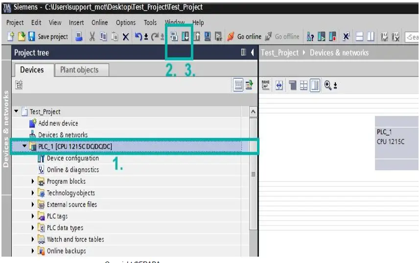
Task: Click the Compile icon in toolbar
Action: tap(174, 36)
